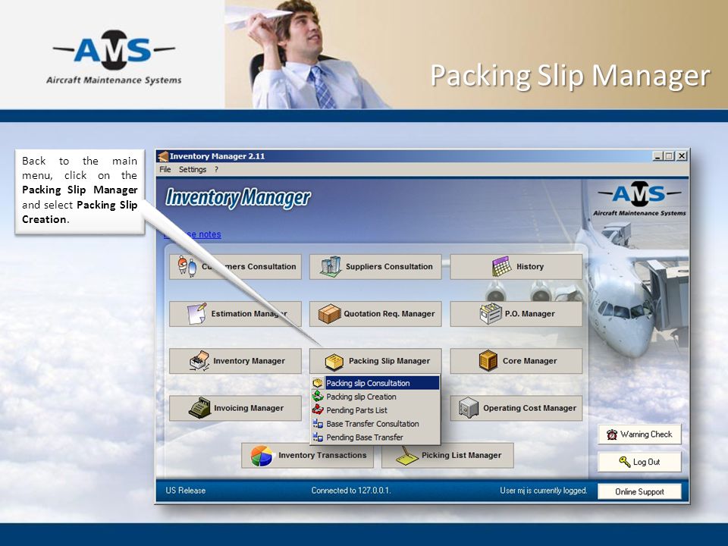Click the Inventory Manager title bar app icon
Viewport: 728px width, 546px height.
point(162,156)
